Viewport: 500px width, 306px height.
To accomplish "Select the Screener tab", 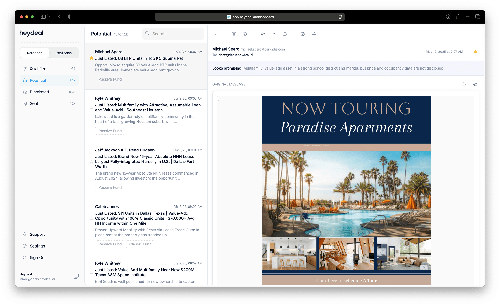I will [34, 53].
